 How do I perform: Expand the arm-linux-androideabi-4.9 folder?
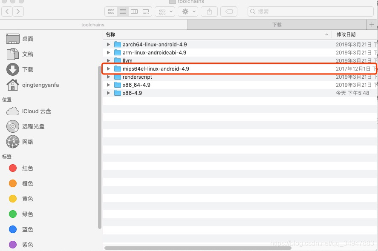pos(109,52)
